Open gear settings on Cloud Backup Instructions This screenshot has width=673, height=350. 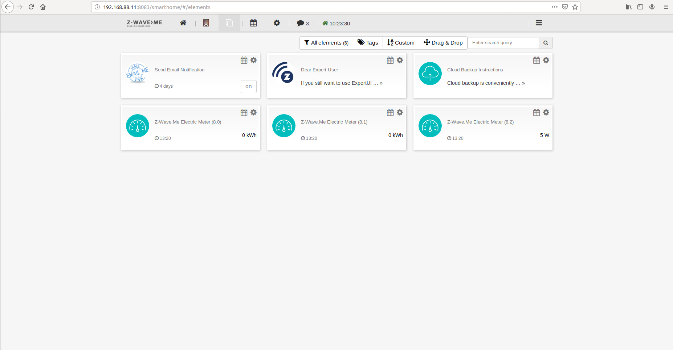pos(546,60)
